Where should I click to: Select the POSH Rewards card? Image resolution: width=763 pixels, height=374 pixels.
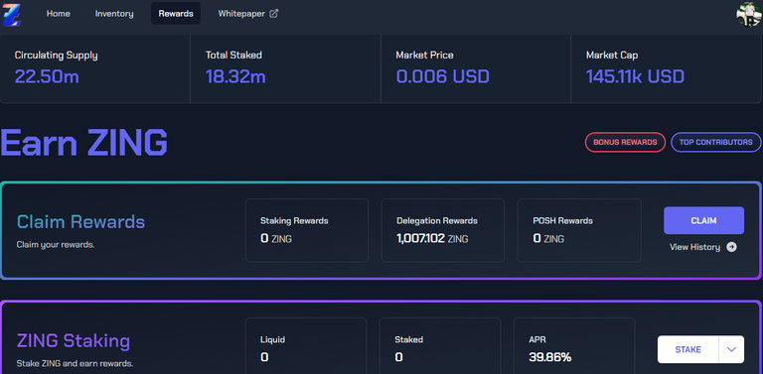(x=579, y=231)
